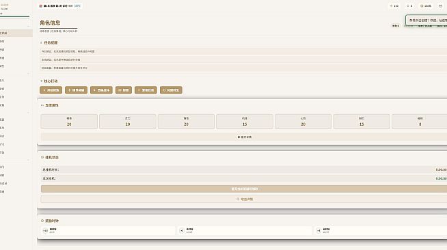The width and height of the screenshot is (447, 250).
Task: Click the circle icon beside 挂机状态
Action: [x=42, y=157]
